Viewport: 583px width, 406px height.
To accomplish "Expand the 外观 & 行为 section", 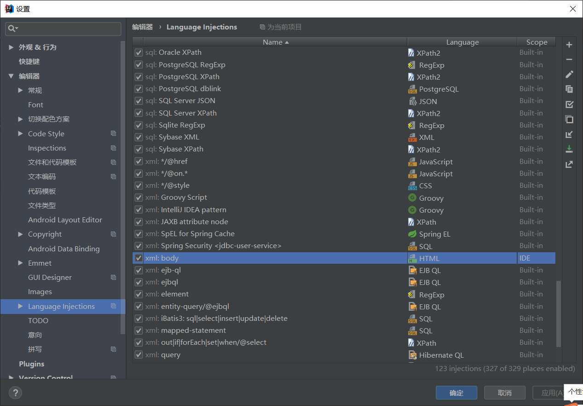I will [x=11, y=47].
